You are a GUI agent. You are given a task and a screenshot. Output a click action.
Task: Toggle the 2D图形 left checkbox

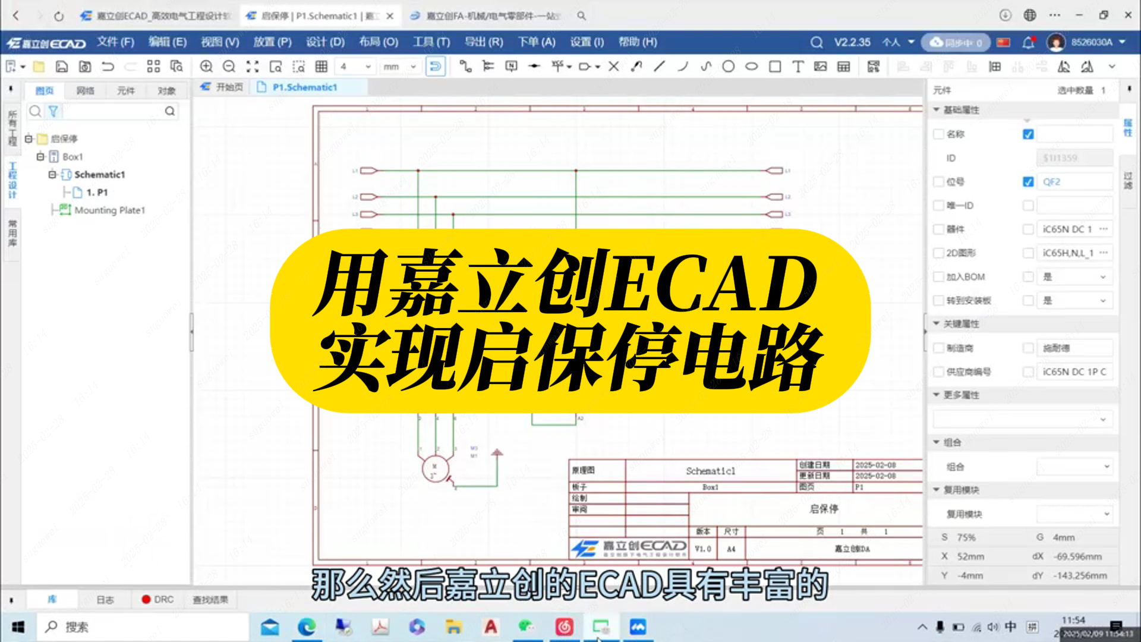[938, 253]
